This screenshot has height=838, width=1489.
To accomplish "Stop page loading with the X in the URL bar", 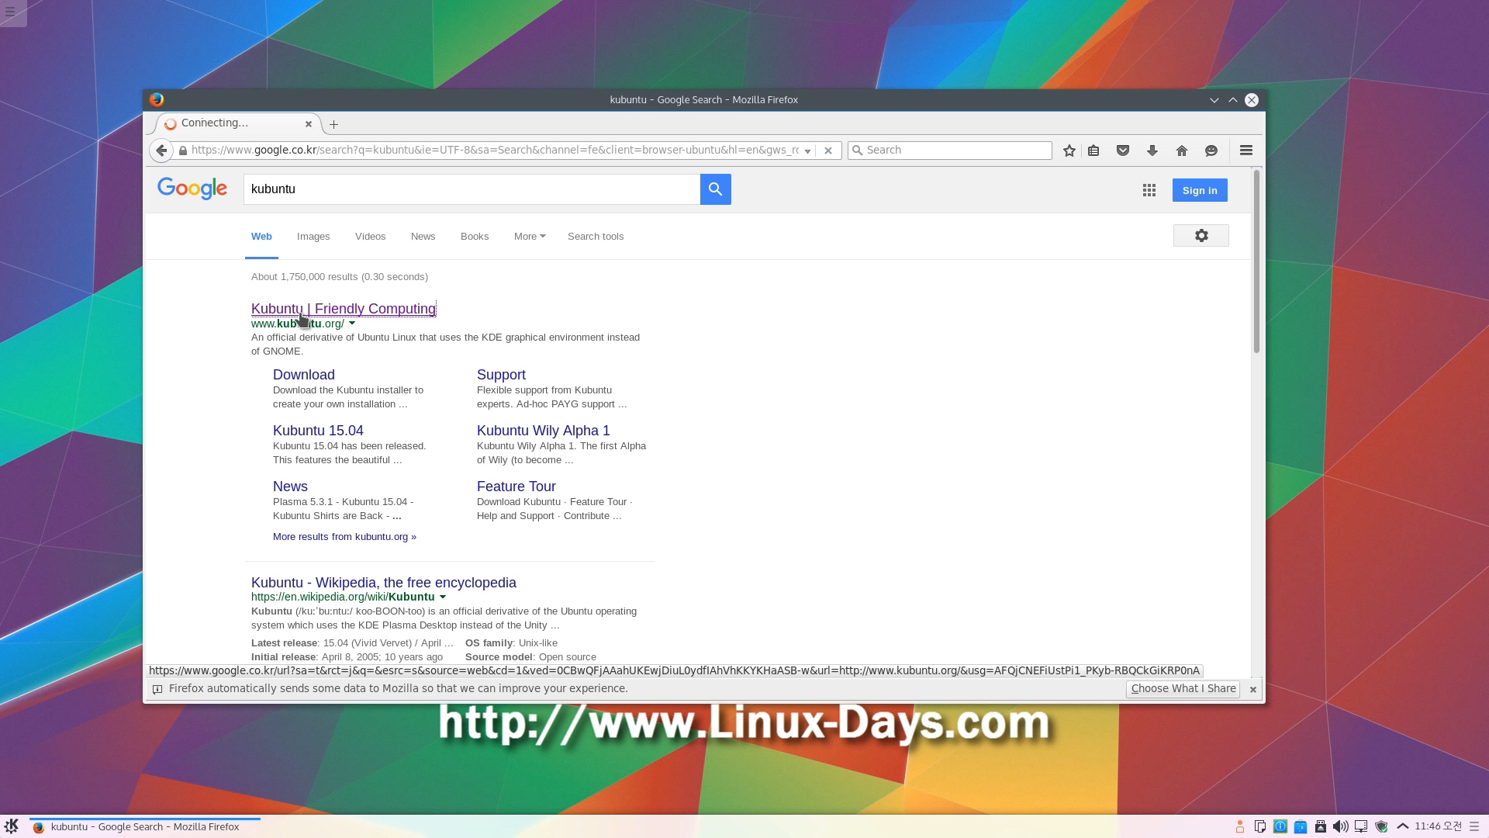I will pos(827,151).
